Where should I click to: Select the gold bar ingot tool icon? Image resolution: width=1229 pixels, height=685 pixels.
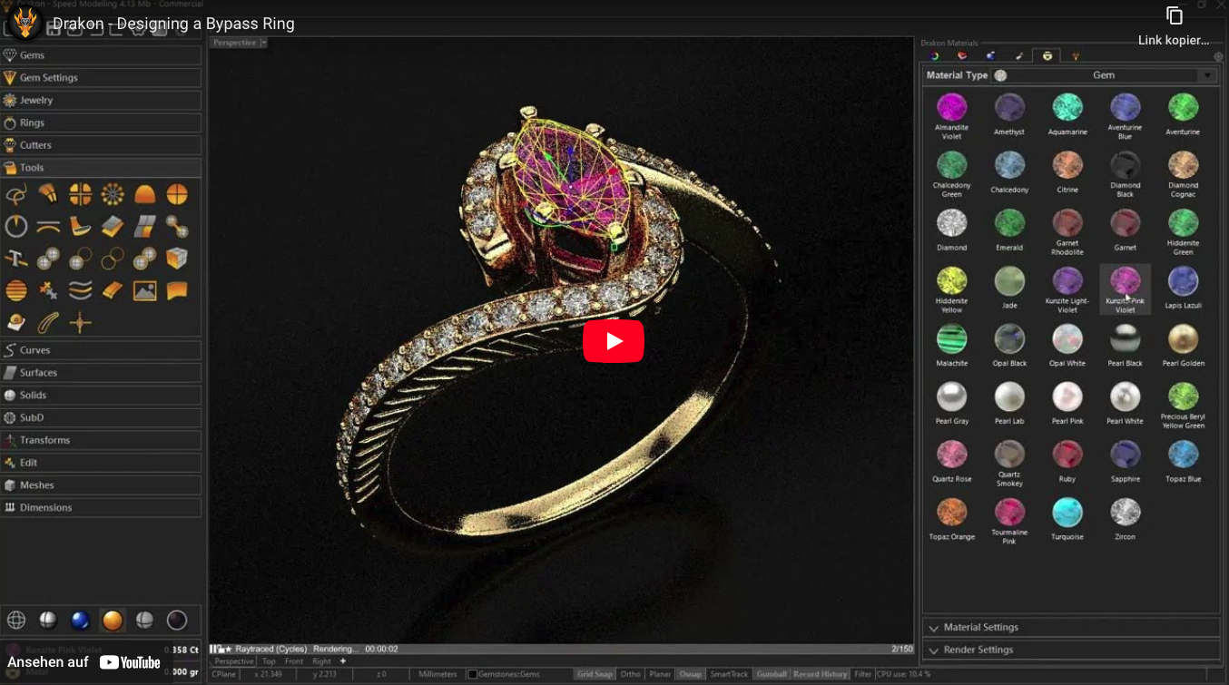[x=113, y=290]
